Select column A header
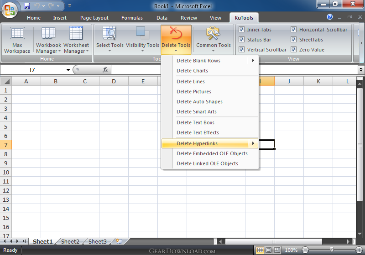Image resolution: width=365 pixels, height=255 pixels. 26,82
